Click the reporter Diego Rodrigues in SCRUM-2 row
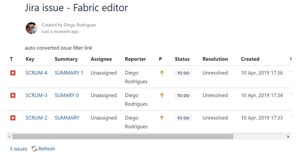300x167 pixels. (x=136, y=122)
